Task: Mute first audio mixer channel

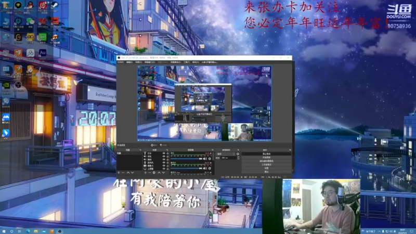Action: click(205, 159)
